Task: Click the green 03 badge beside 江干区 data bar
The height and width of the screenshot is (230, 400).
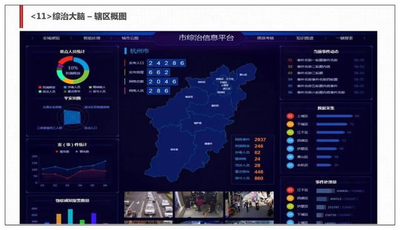Action: click(x=290, y=132)
